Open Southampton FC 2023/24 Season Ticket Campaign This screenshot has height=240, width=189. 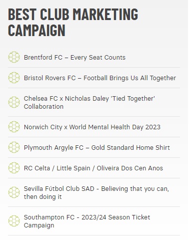click(x=87, y=221)
